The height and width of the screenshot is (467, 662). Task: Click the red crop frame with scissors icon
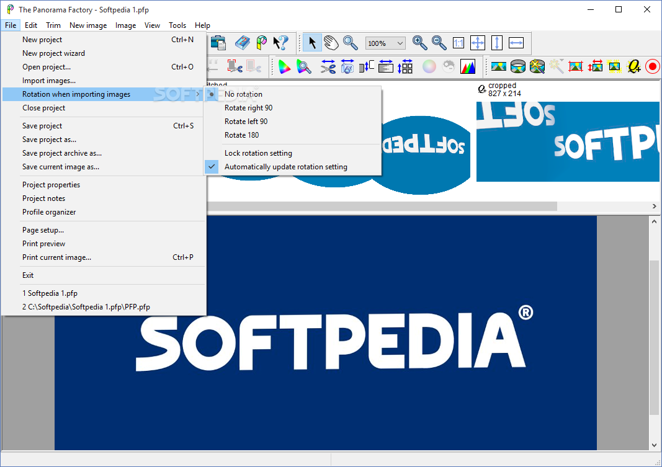(x=235, y=66)
